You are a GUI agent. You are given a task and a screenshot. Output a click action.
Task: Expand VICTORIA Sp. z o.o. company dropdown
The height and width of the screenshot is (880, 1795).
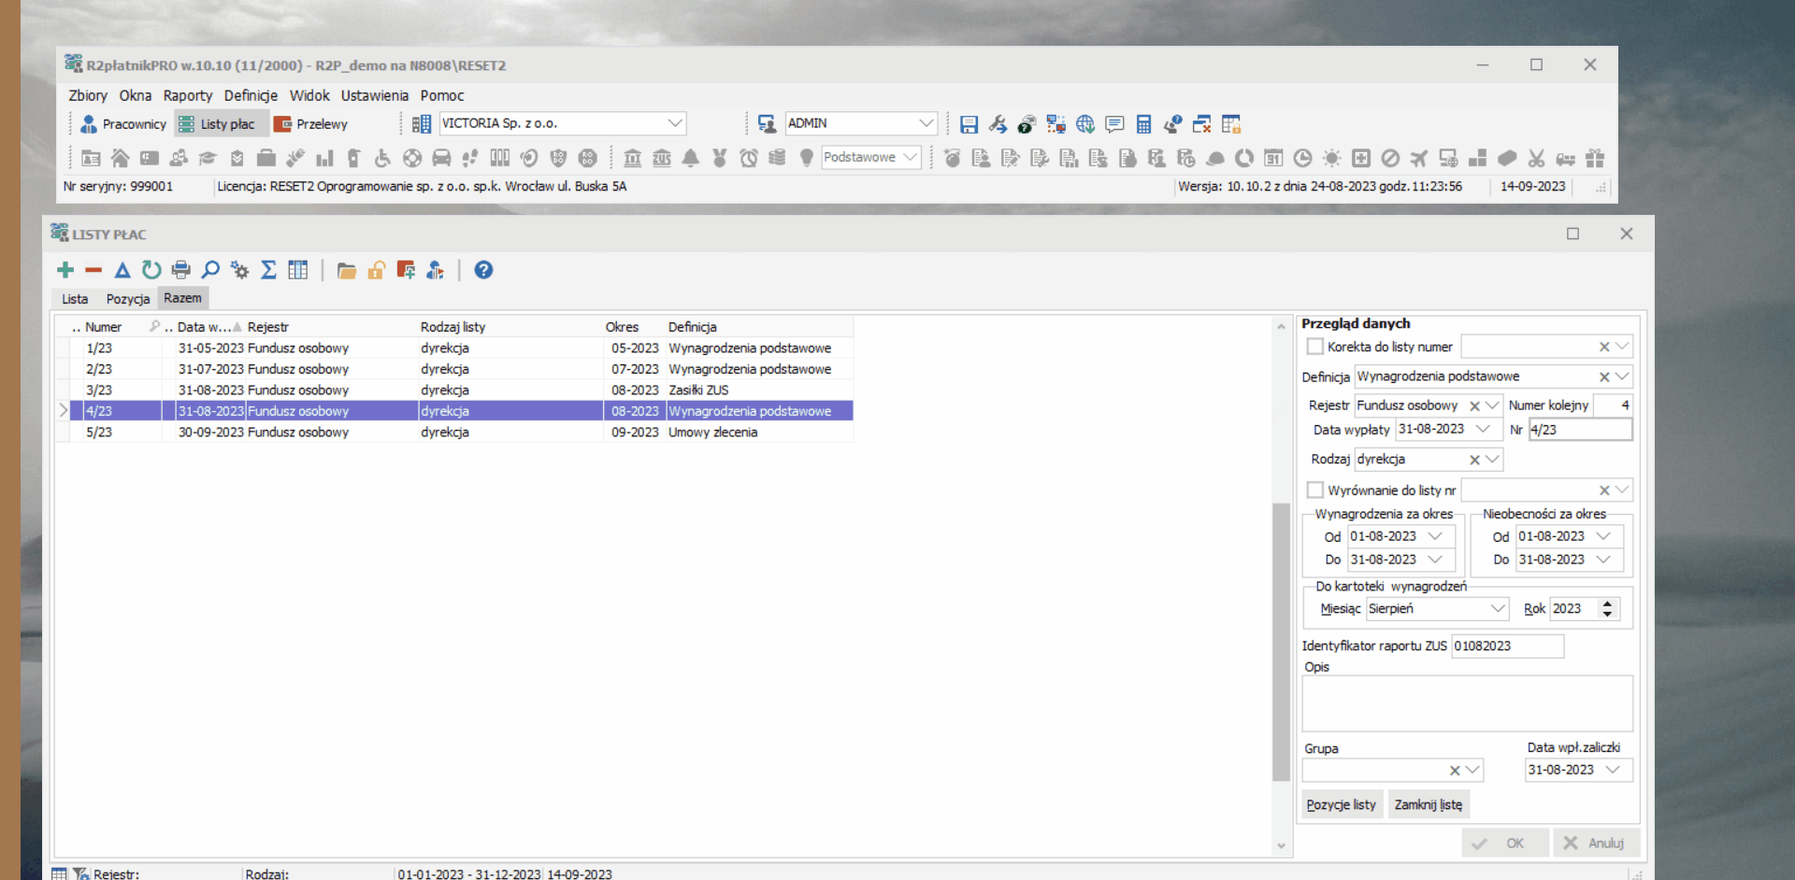pos(675,123)
